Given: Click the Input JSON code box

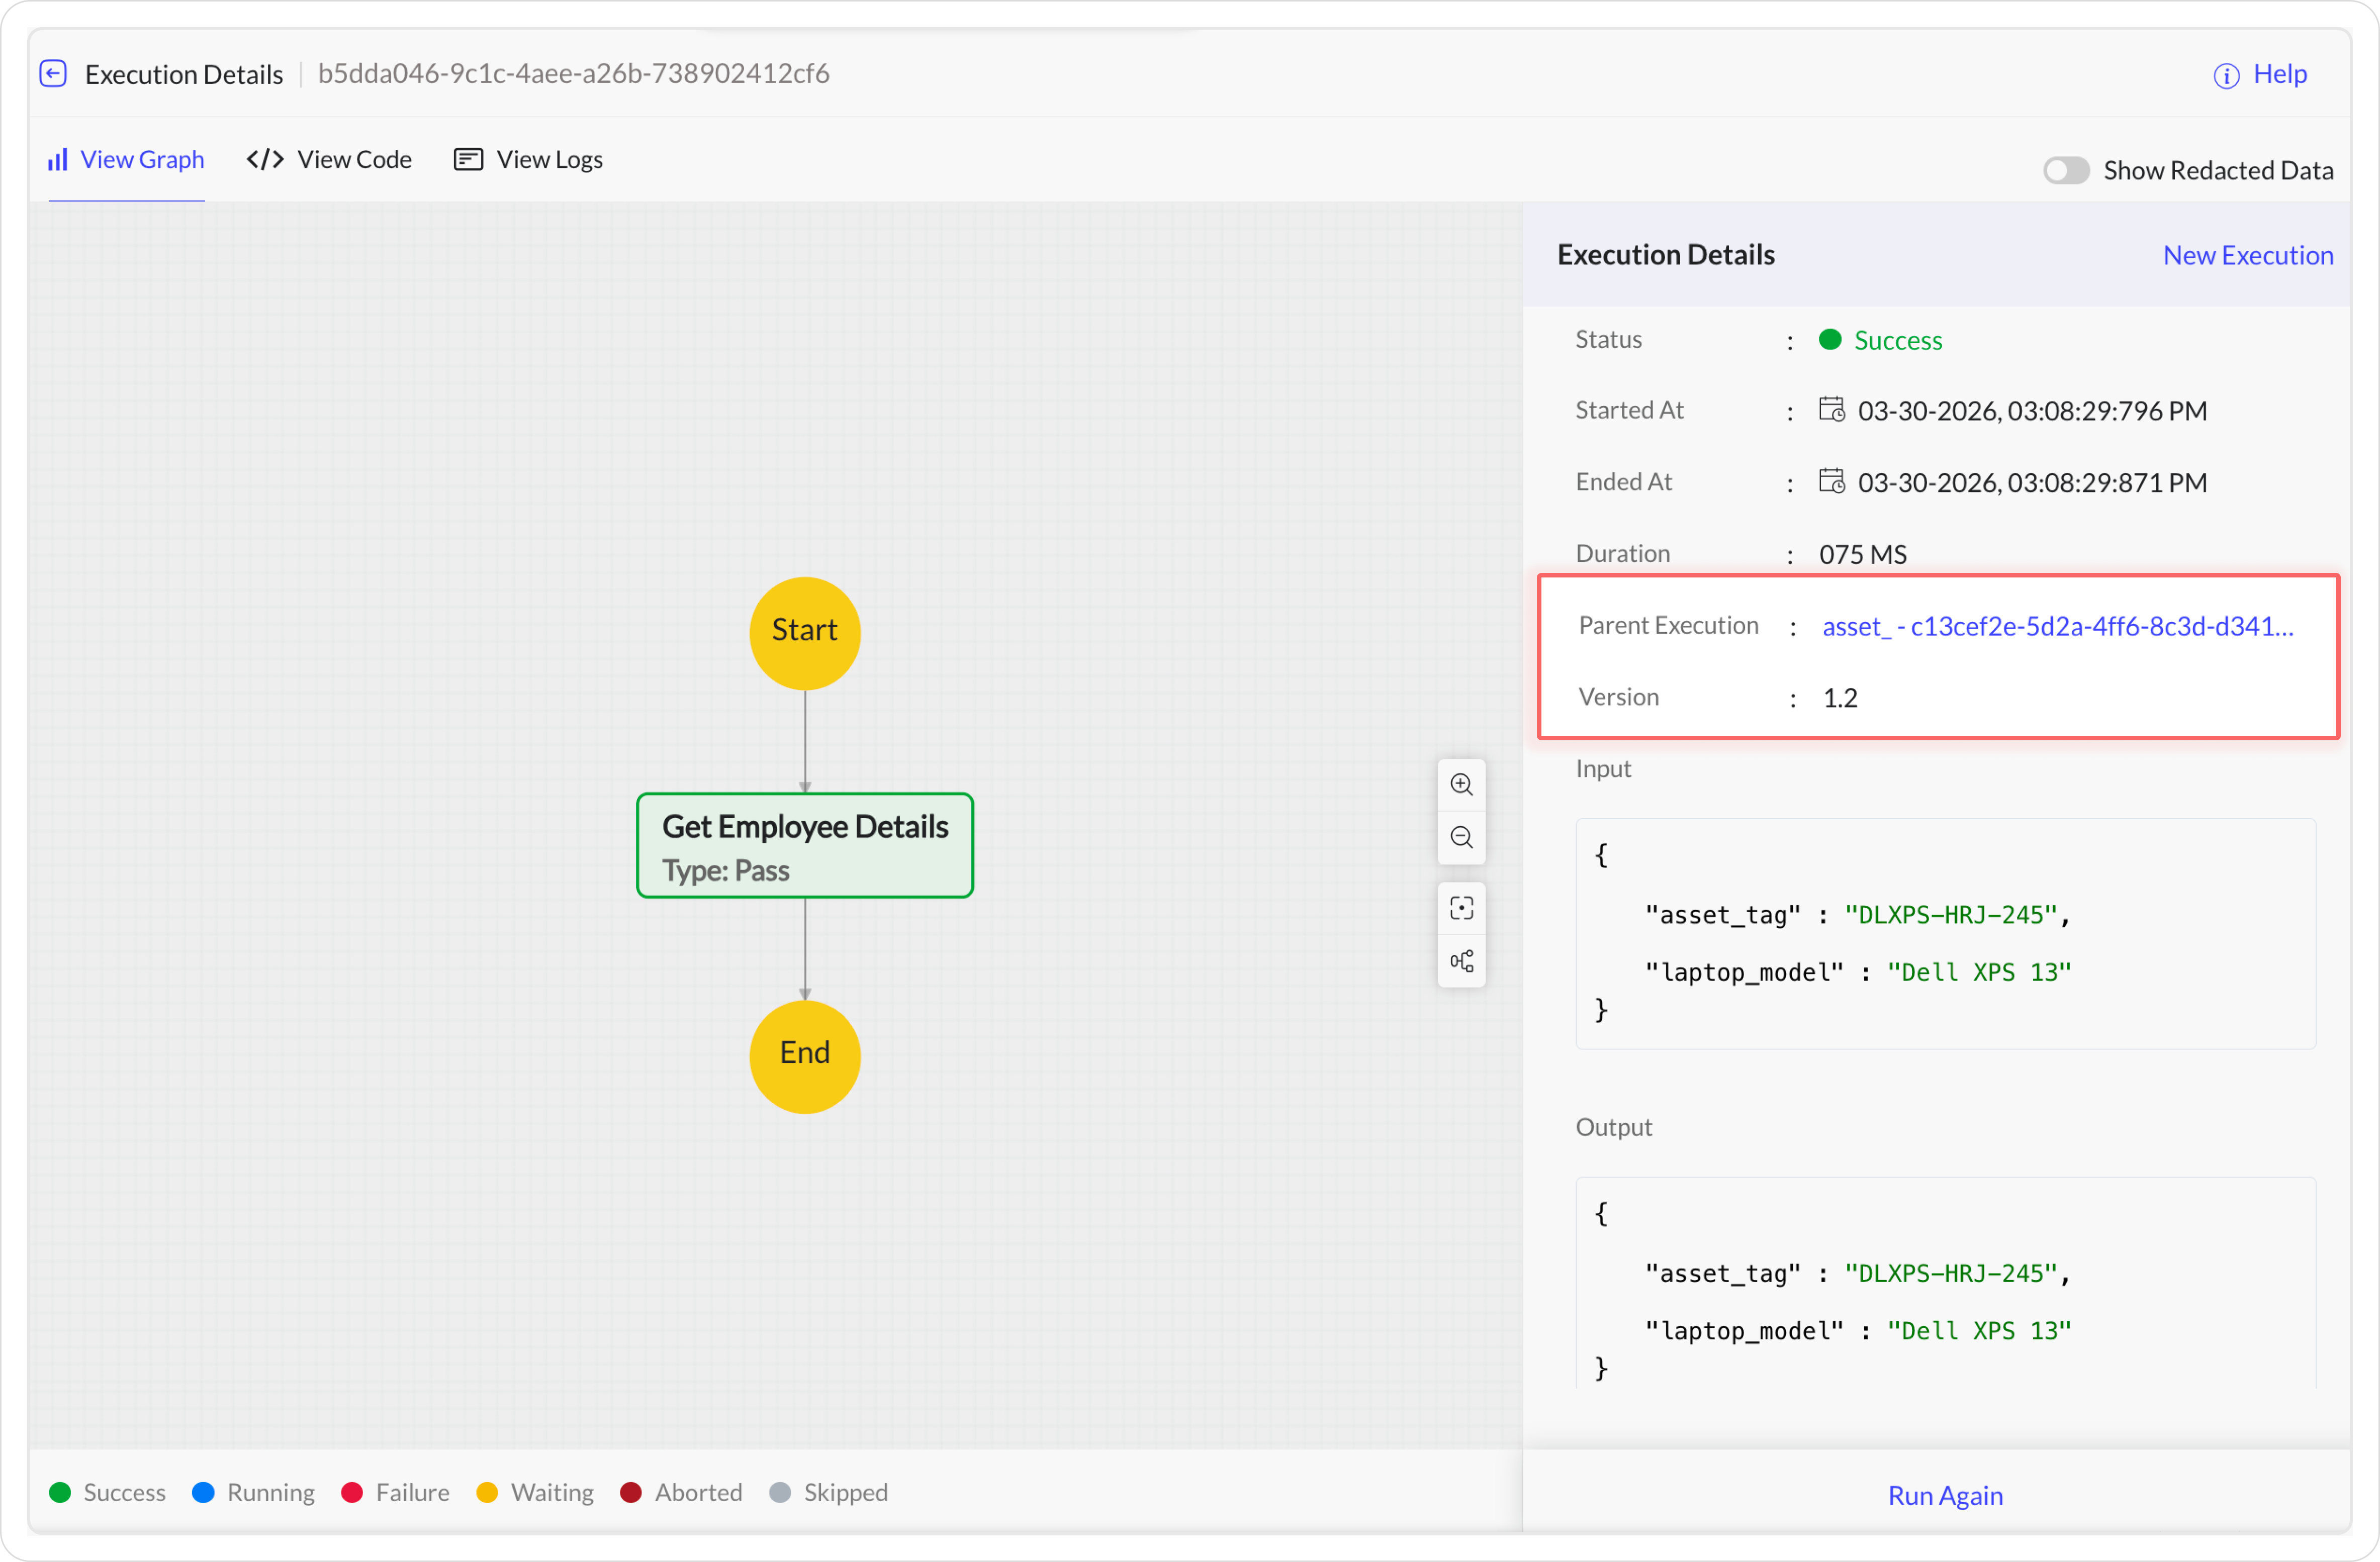Looking at the screenshot, I should 1945,933.
